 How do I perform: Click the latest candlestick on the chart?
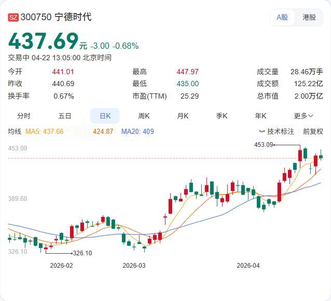click(321, 156)
